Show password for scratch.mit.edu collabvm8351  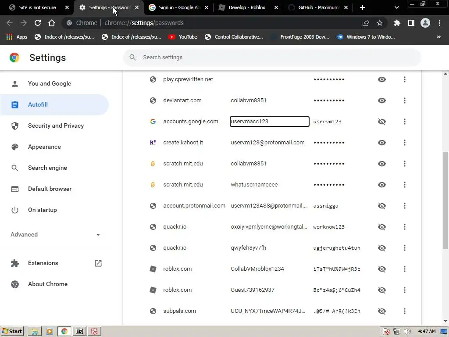click(x=381, y=164)
